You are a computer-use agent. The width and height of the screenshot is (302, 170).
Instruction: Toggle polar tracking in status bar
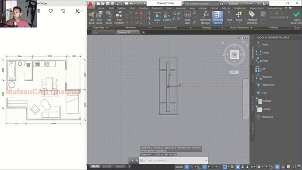tap(204, 167)
